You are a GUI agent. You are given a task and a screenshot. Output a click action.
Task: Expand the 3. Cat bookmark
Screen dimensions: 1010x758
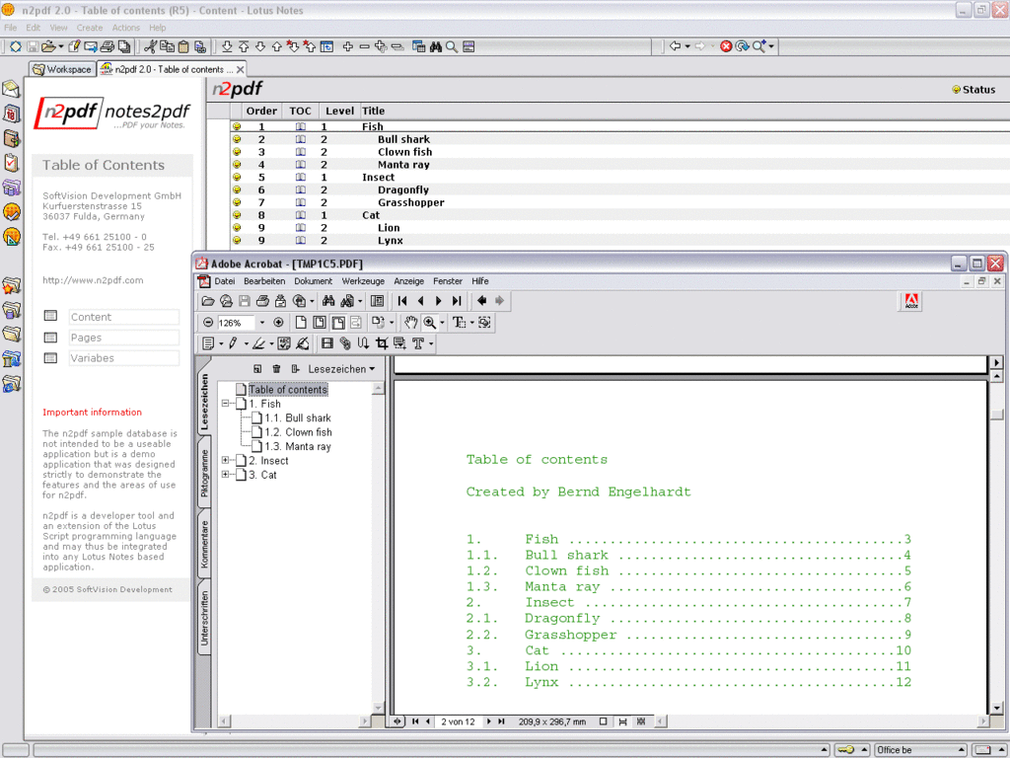[226, 475]
